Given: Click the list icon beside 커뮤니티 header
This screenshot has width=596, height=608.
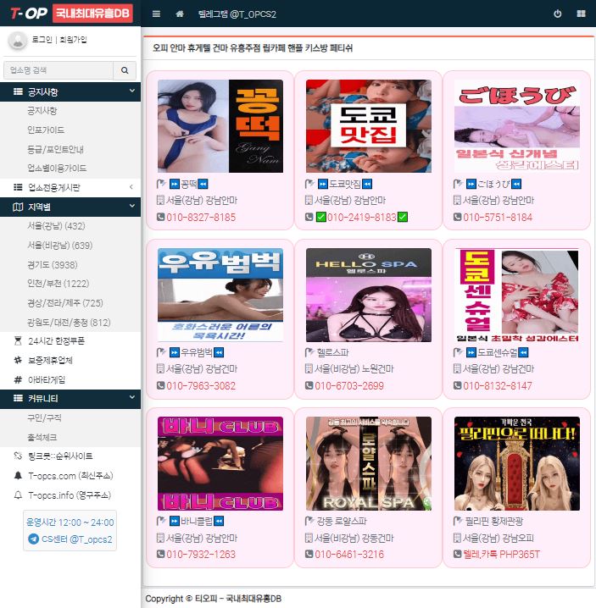Looking at the screenshot, I should (18, 398).
